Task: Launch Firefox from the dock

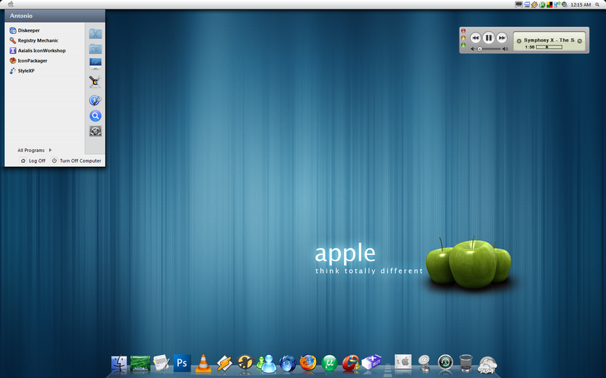Action: tap(308, 363)
